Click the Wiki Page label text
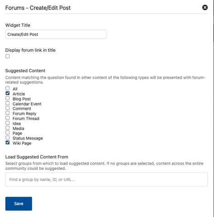 click(22, 143)
